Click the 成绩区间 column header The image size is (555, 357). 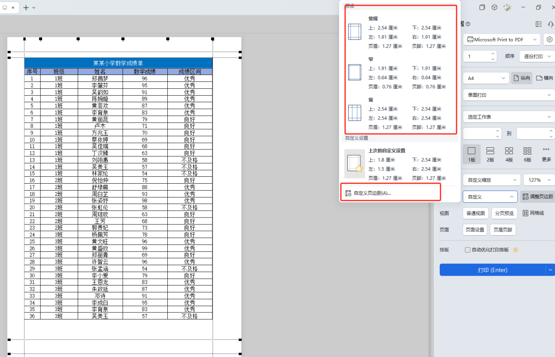coord(190,71)
